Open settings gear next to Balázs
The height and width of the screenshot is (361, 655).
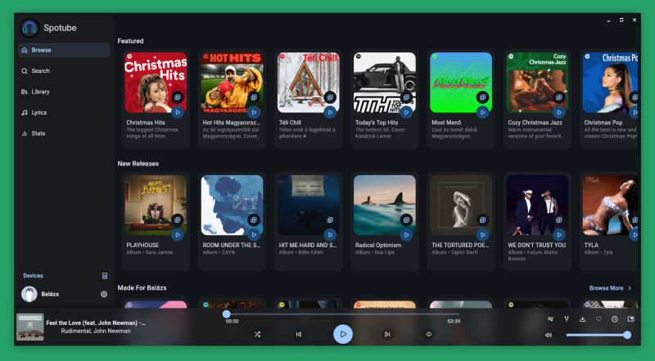pyautogui.click(x=104, y=294)
